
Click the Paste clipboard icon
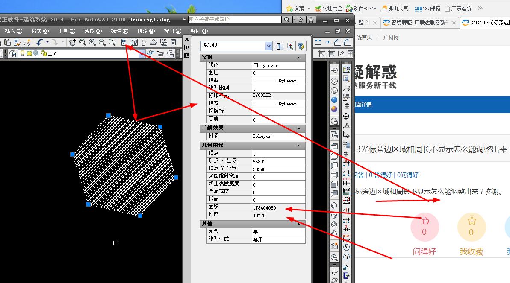(7, 42)
